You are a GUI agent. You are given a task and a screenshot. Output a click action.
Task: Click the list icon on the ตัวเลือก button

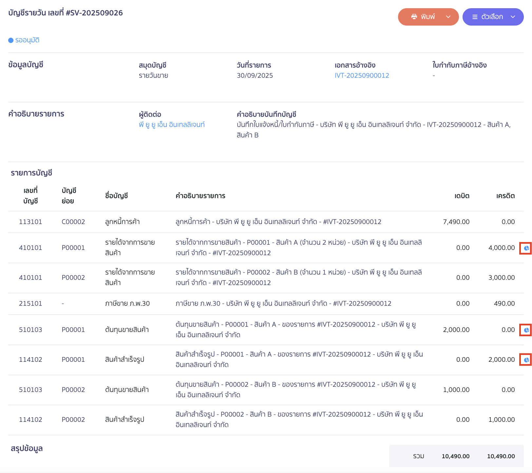[x=475, y=17]
